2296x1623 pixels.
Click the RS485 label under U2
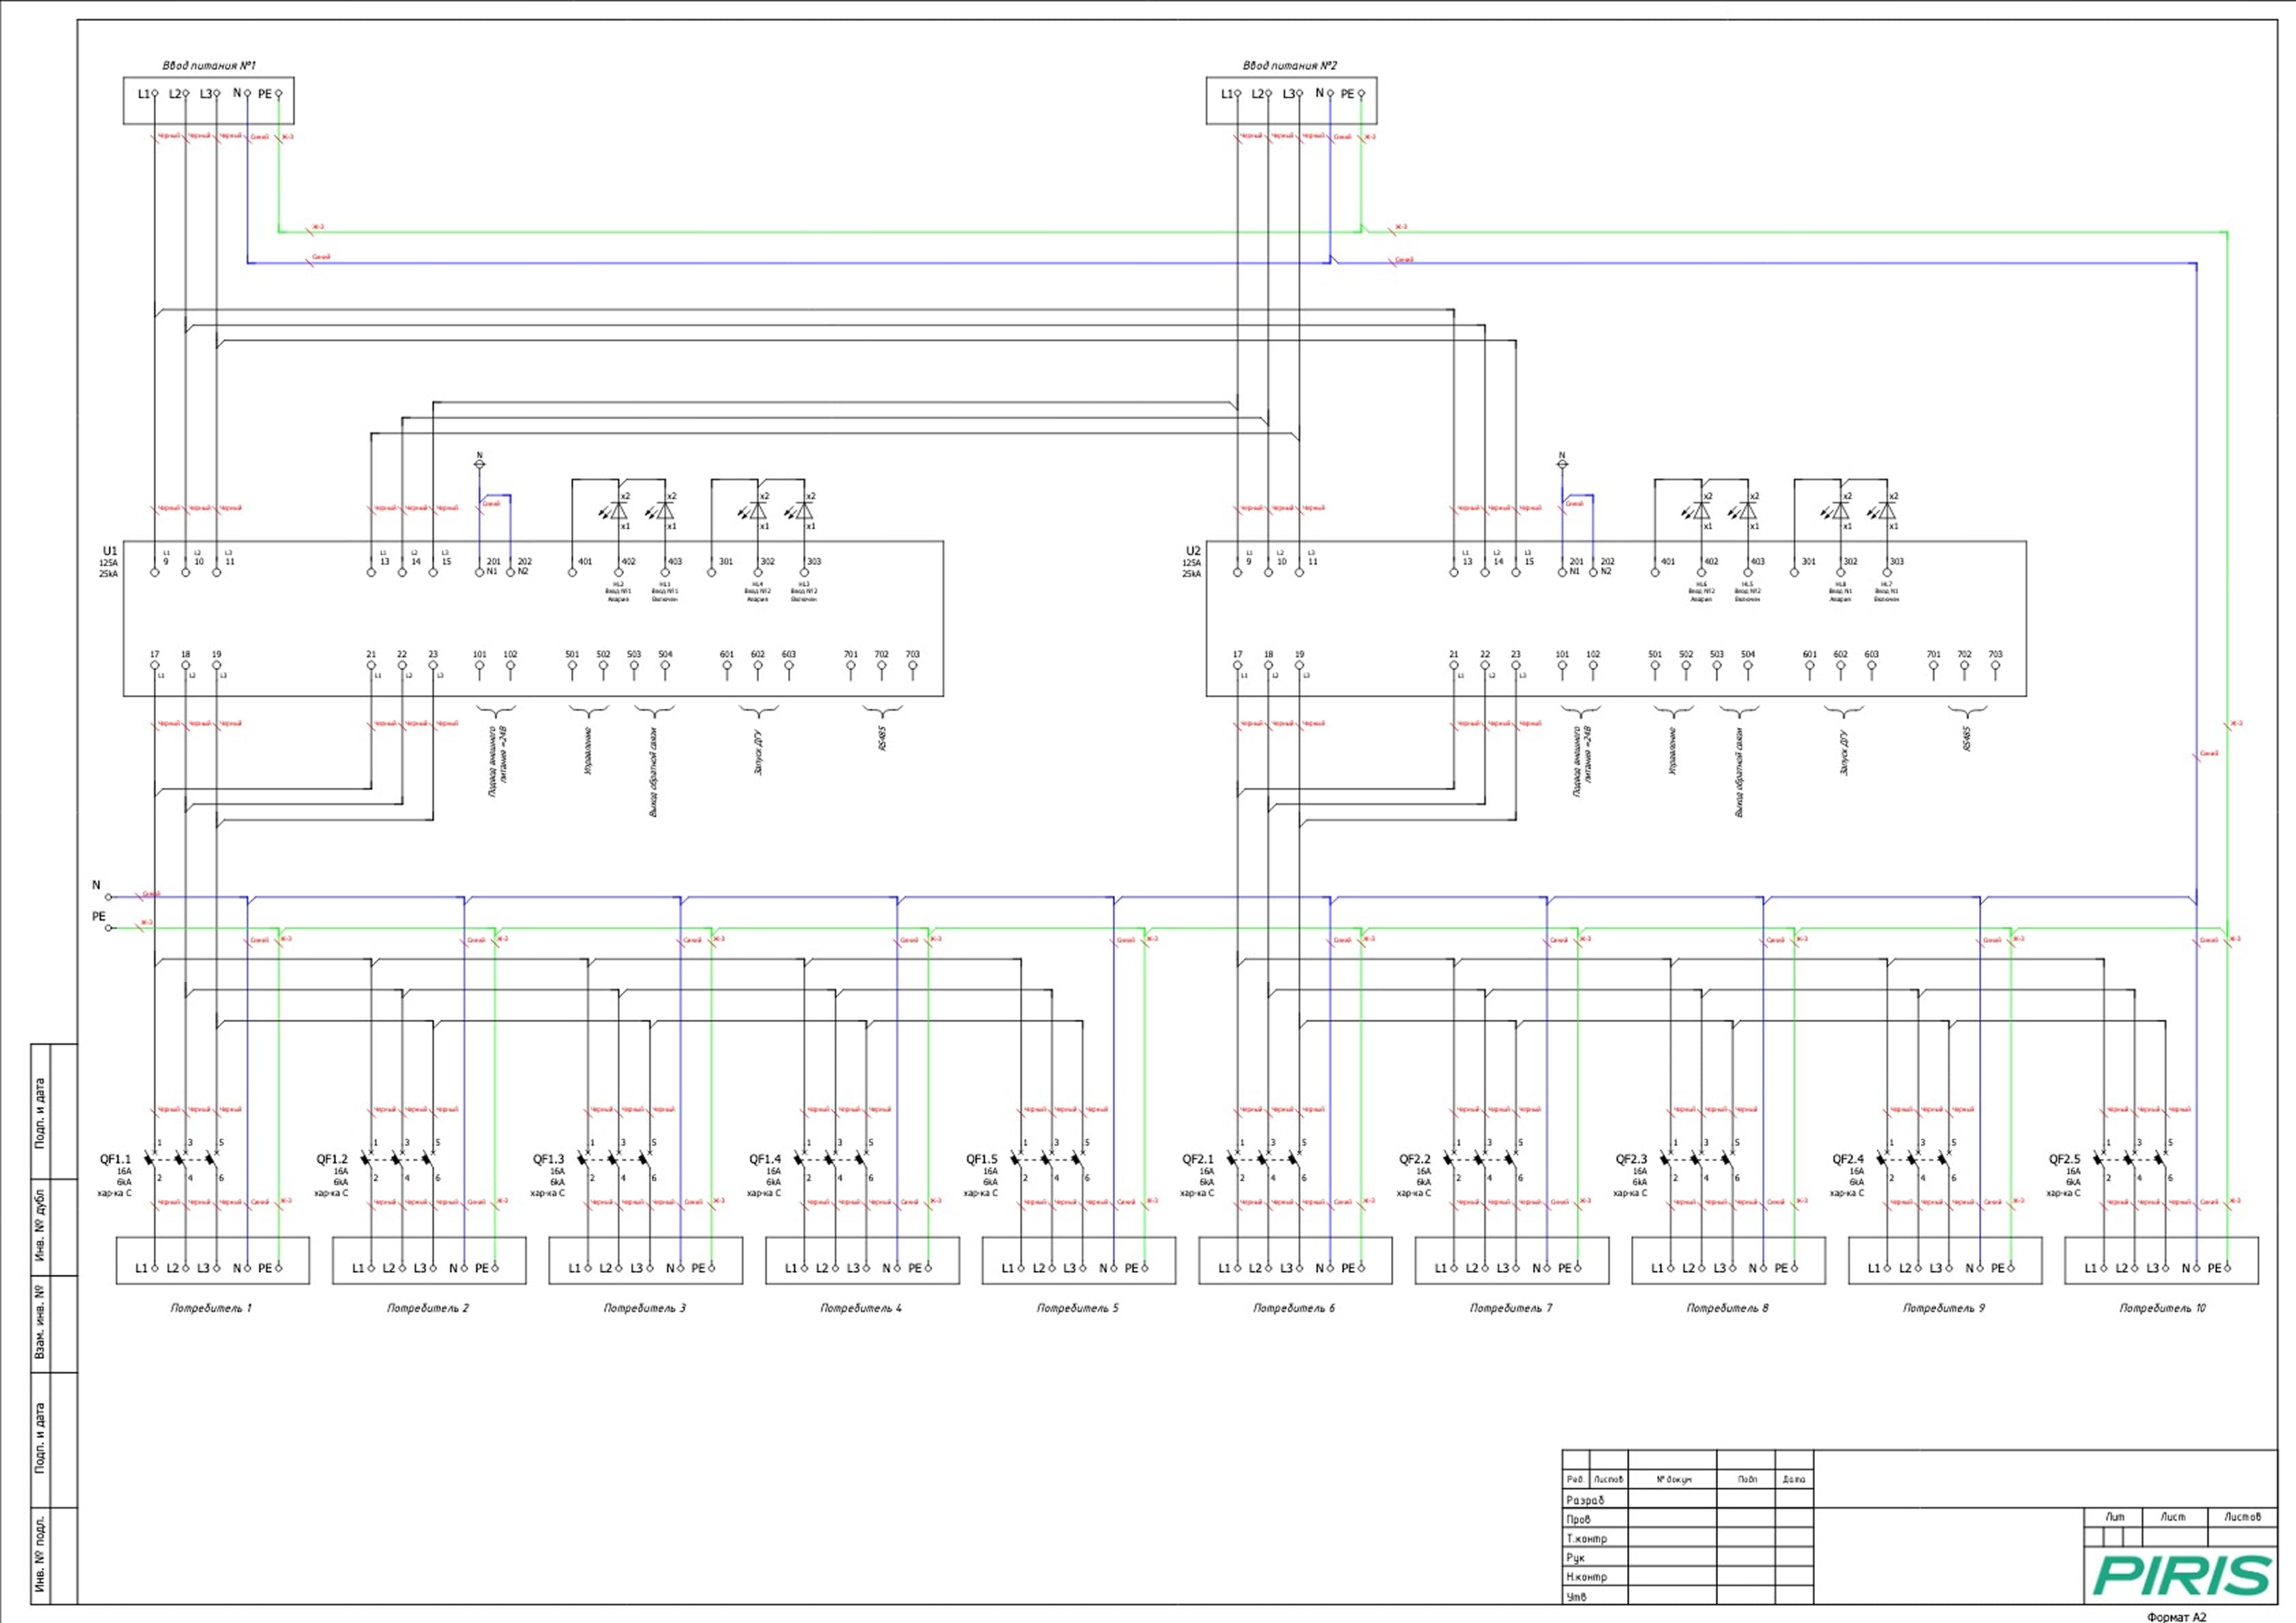[x=1966, y=739]
